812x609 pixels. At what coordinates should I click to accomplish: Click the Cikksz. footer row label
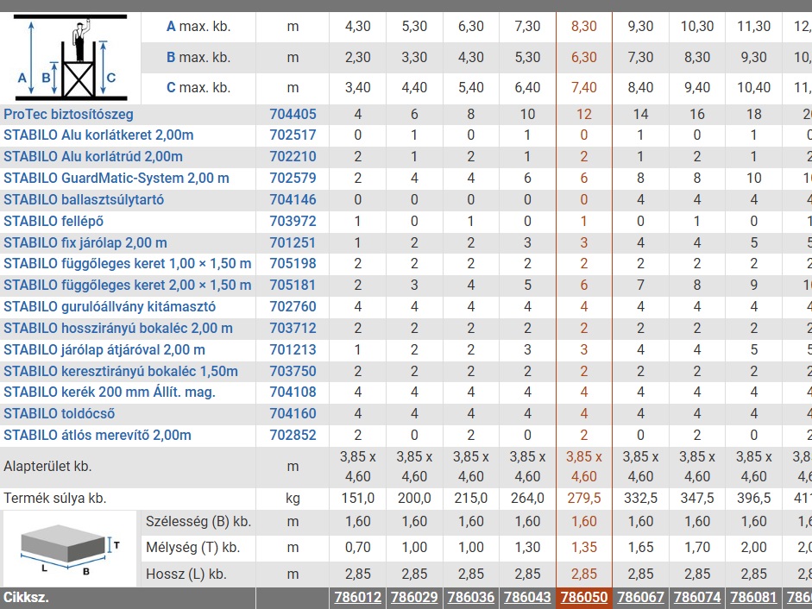[27, 598]
